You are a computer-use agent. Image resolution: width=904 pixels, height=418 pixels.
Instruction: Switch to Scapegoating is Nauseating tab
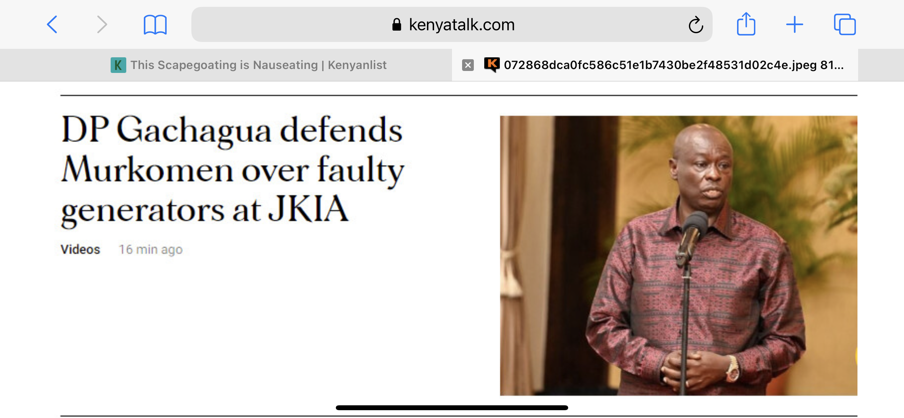coord(249,65)
